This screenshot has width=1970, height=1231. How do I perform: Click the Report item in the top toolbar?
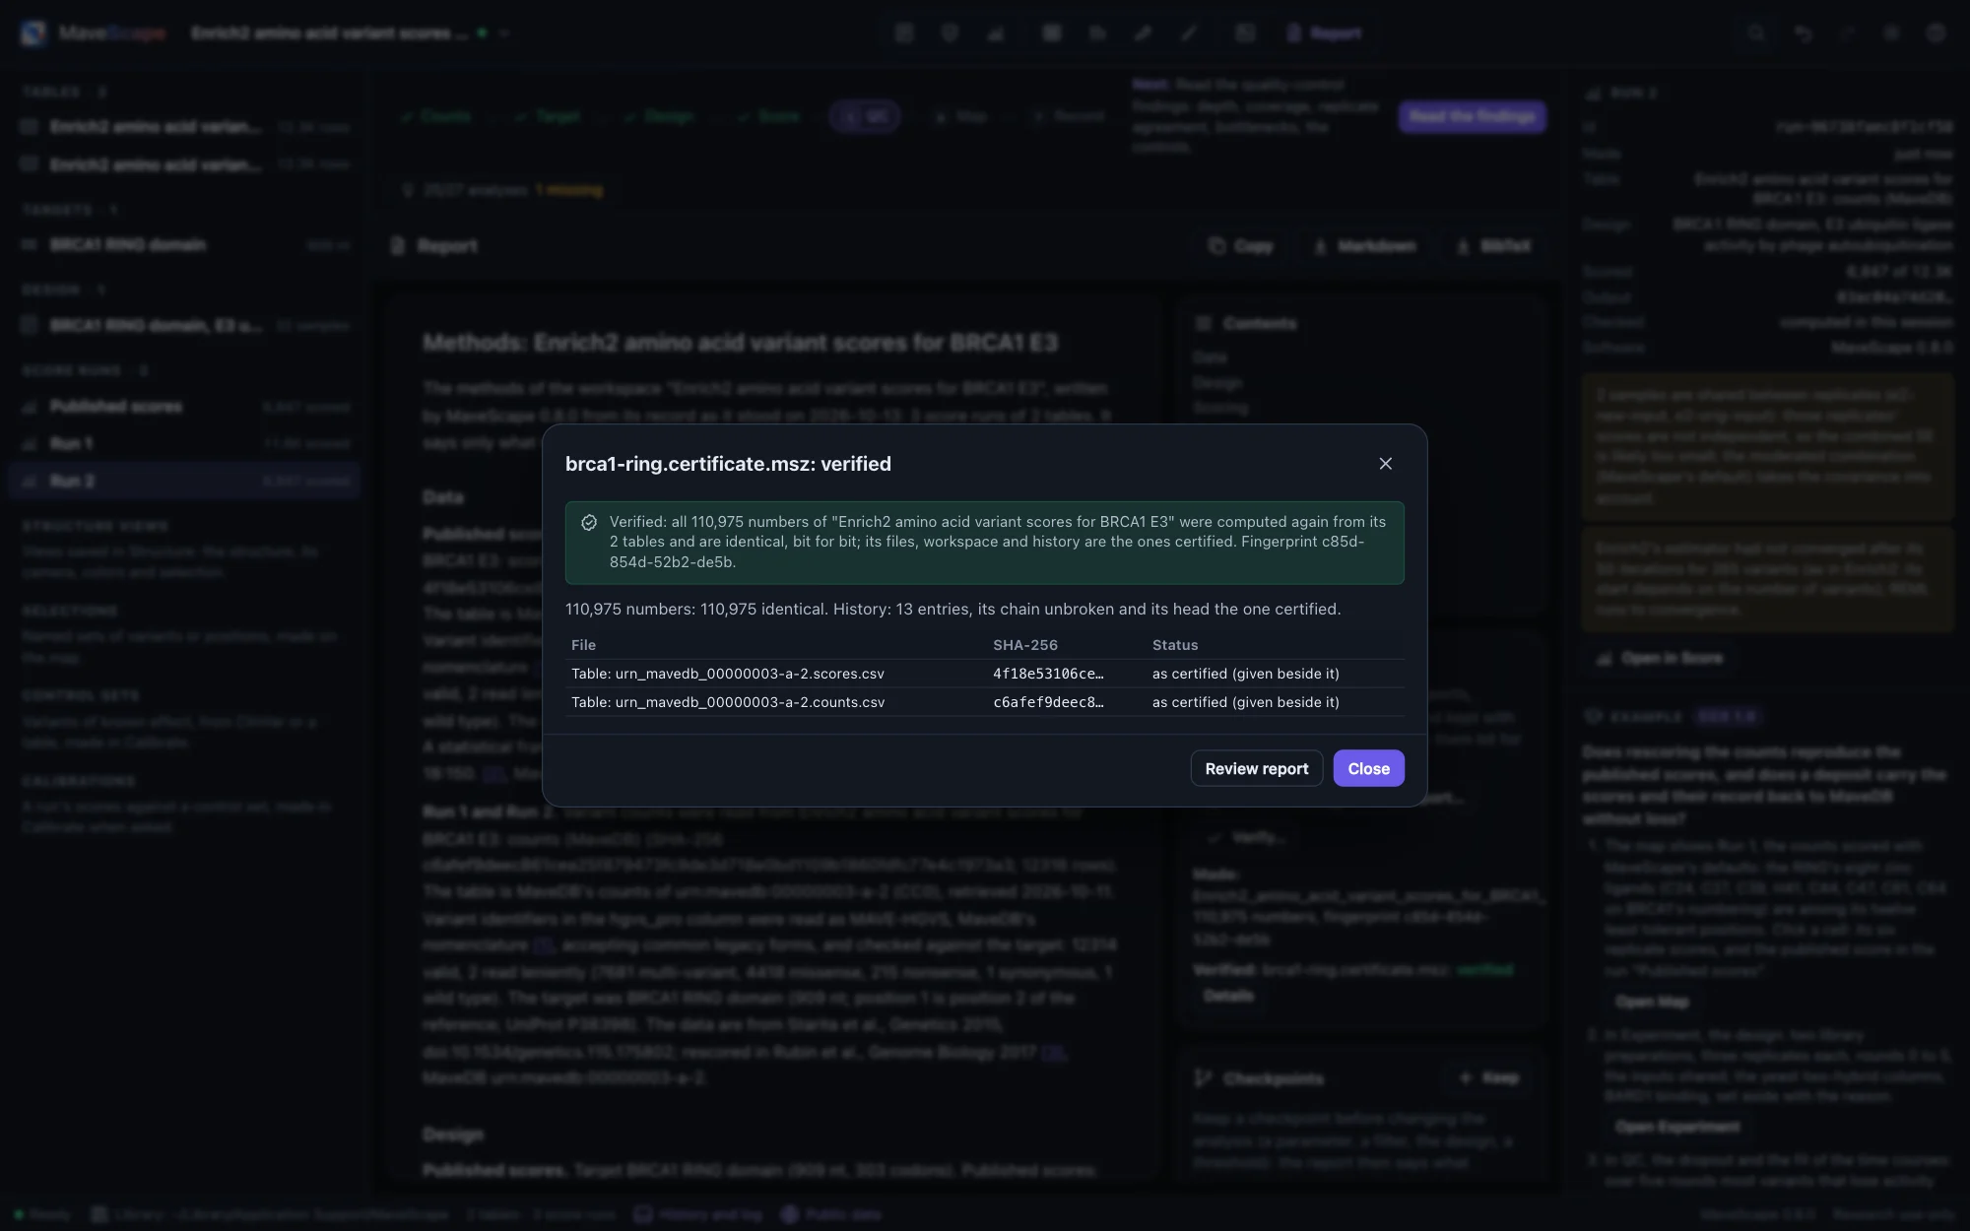[1323, 33]
